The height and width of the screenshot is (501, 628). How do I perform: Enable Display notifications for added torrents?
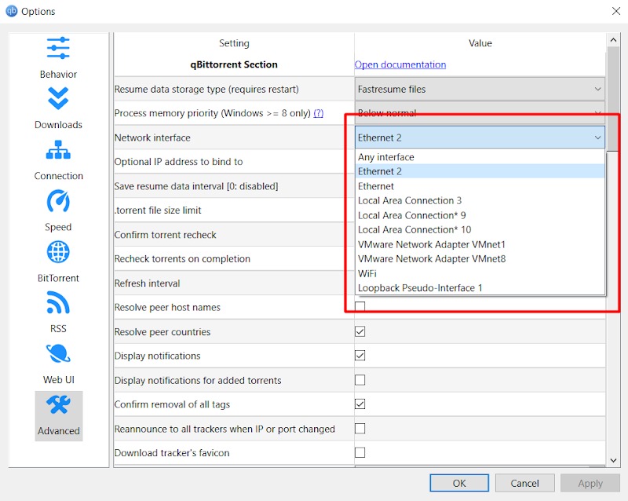tap(360, 380)
